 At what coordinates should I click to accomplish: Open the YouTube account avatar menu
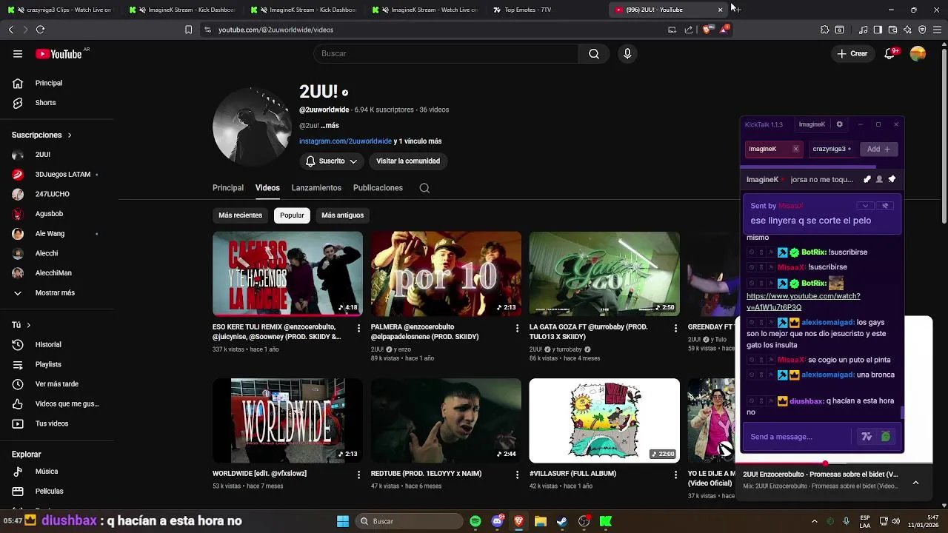(918, 53)
